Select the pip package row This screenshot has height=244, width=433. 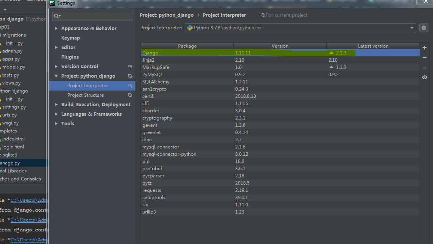pos(280,161)
